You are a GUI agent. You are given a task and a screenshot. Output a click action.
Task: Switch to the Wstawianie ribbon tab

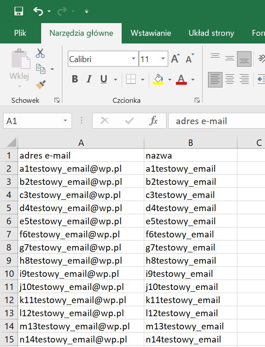(151, 33)
